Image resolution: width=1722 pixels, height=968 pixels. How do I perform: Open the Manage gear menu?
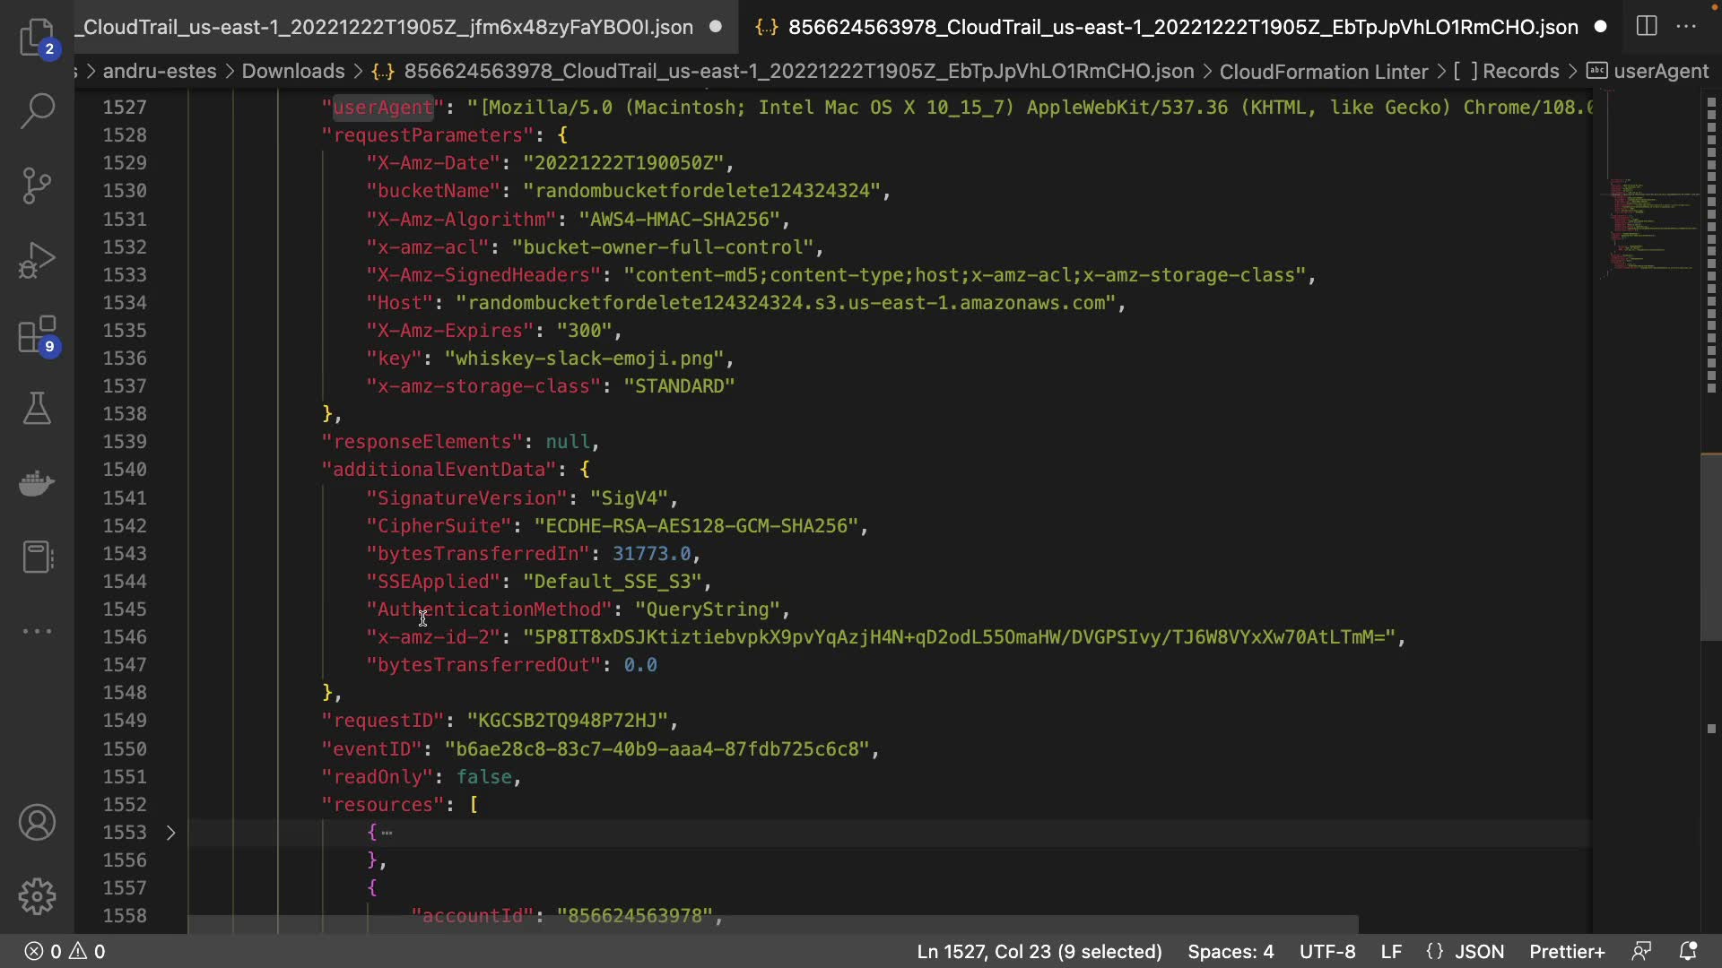click(37, 896)
